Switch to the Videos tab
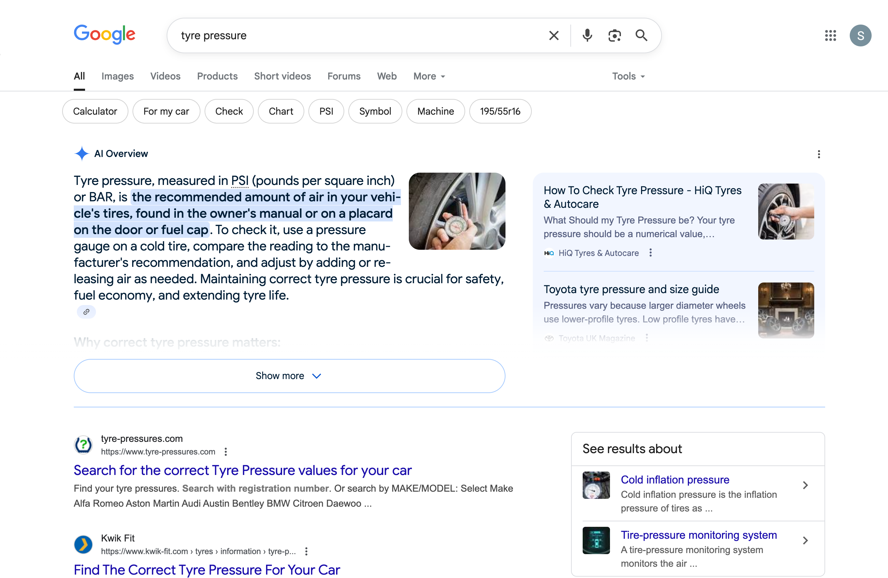 [165, 76]
